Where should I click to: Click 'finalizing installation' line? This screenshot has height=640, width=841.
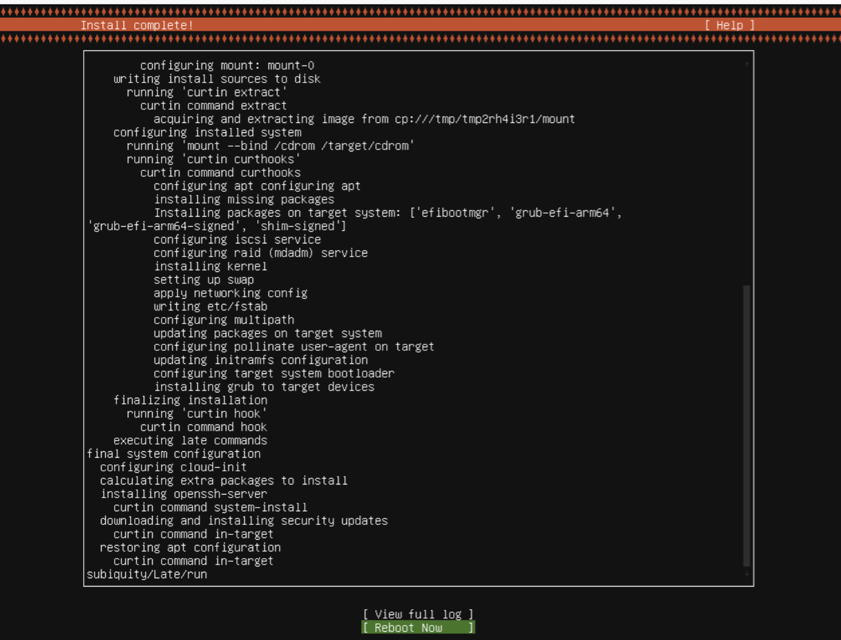coord(190,400)
